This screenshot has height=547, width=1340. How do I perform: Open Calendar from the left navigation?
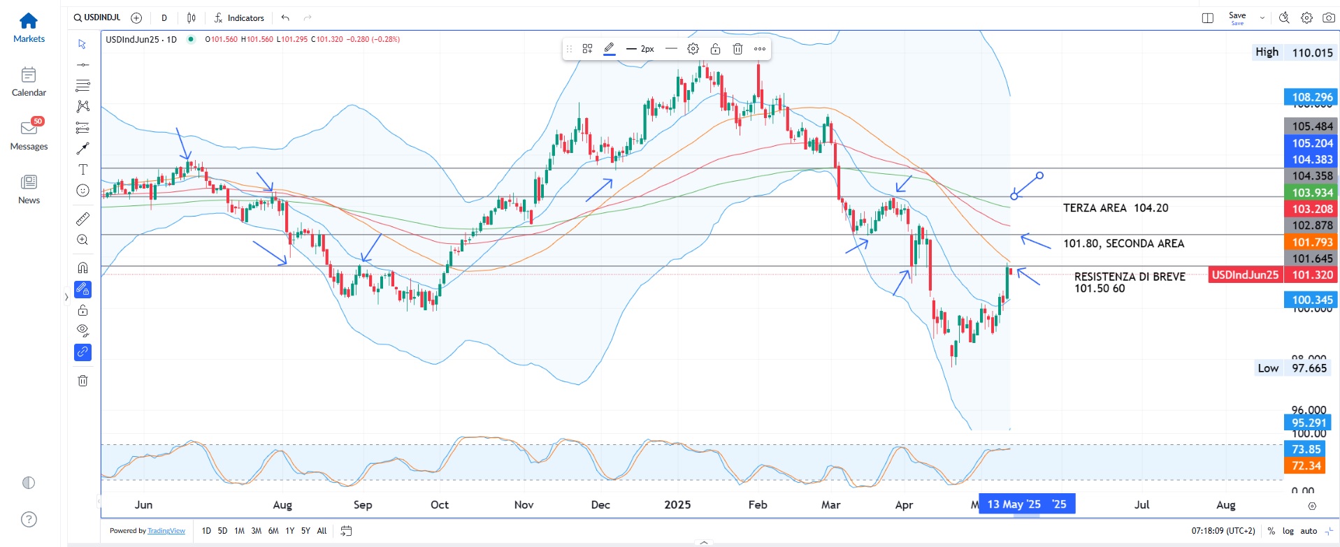pyautogui.click(x=29, y=82)
